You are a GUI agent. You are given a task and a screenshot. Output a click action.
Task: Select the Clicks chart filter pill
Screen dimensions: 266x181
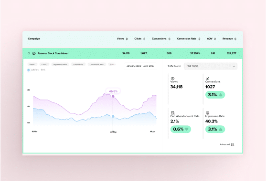coord(44,65)
